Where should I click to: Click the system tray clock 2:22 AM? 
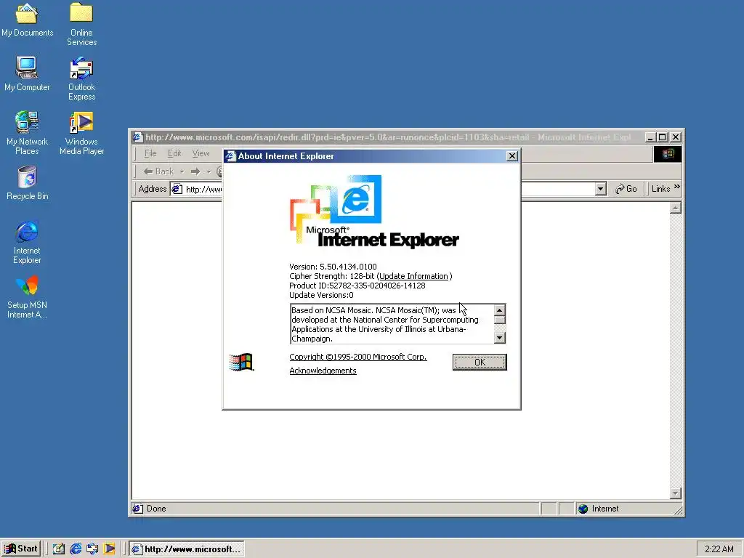[719, 549]
